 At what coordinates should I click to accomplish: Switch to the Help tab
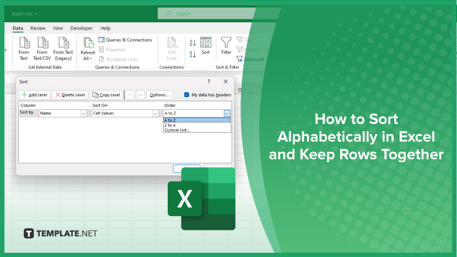pos(105,28)
